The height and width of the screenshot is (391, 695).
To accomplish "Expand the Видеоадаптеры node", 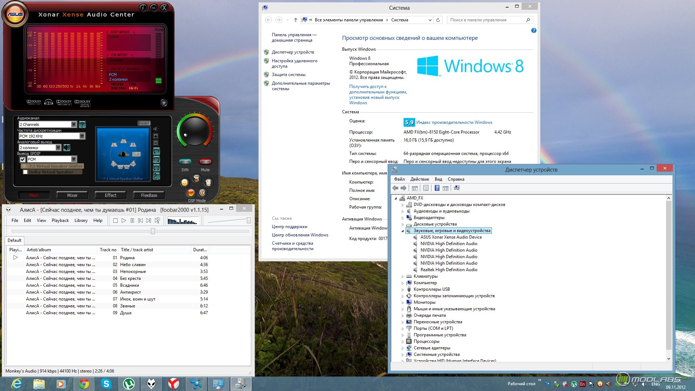I will click(403, 218).
